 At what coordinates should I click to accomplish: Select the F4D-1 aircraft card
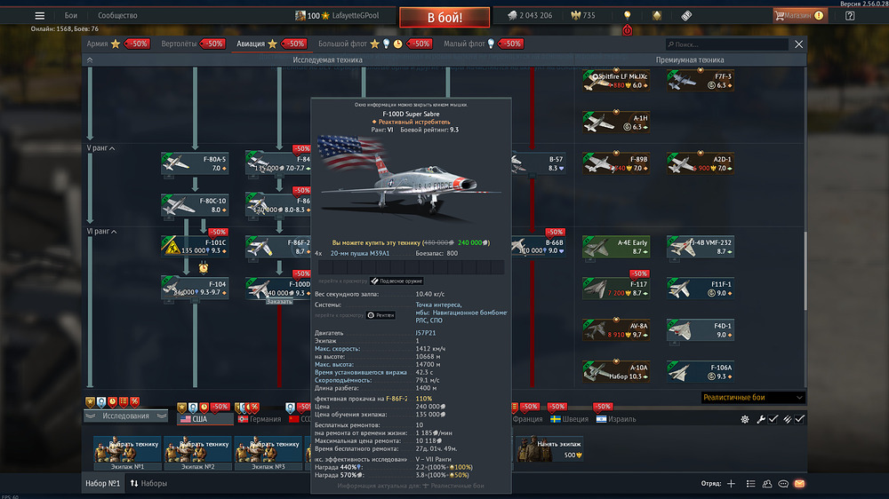click(x=701, y=329)
